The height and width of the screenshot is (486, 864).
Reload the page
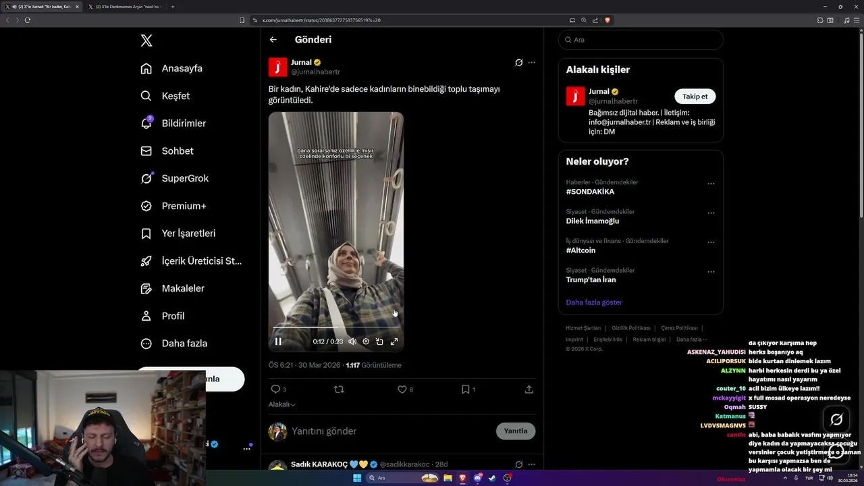28,20
